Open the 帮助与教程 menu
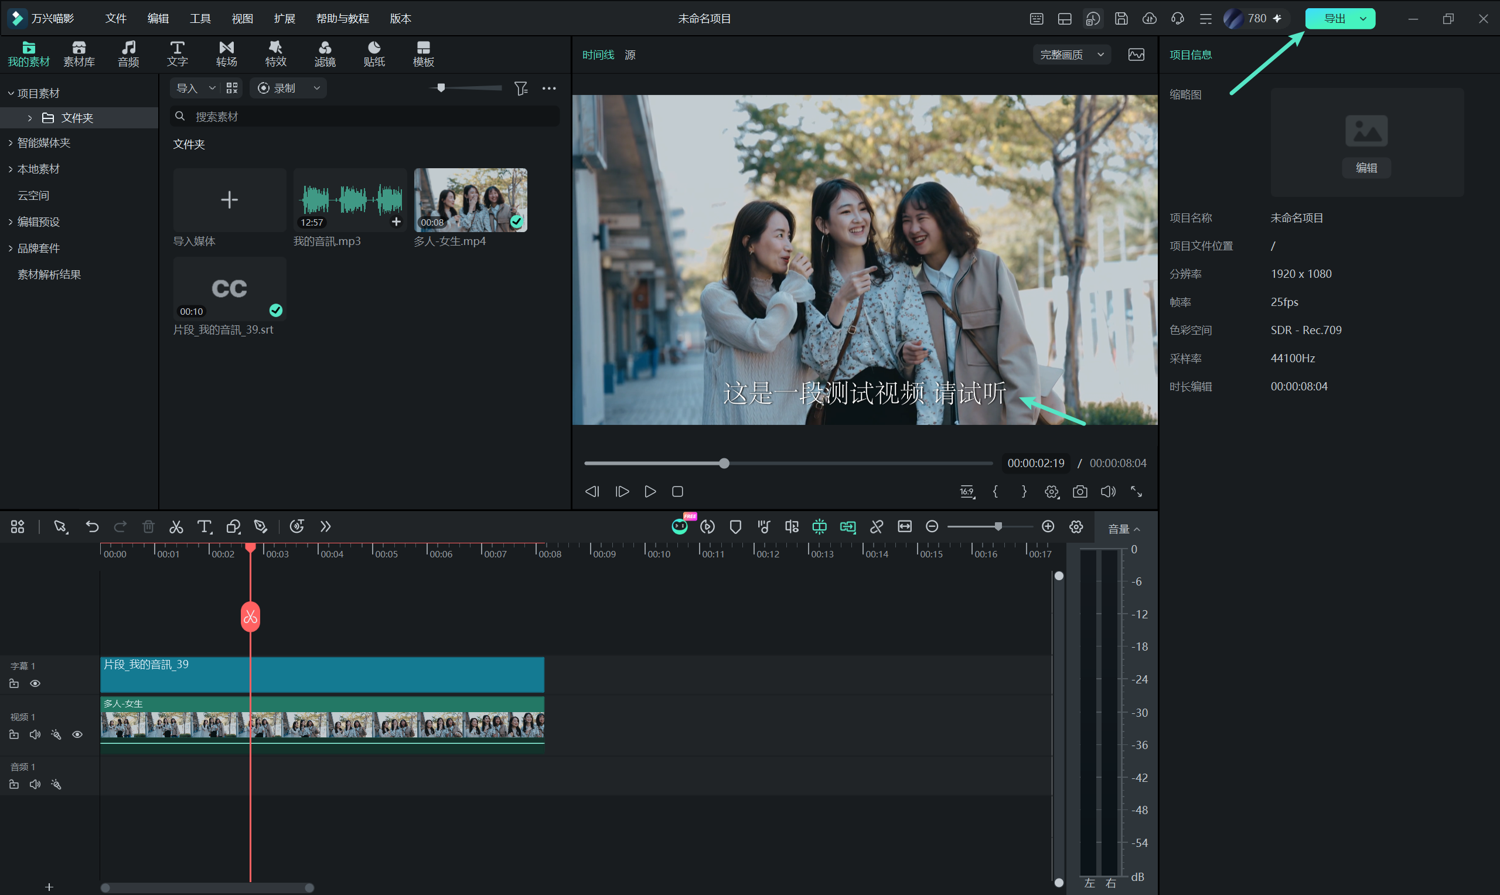The width and height of the screenshot is (1500, 895). (342, 19)
